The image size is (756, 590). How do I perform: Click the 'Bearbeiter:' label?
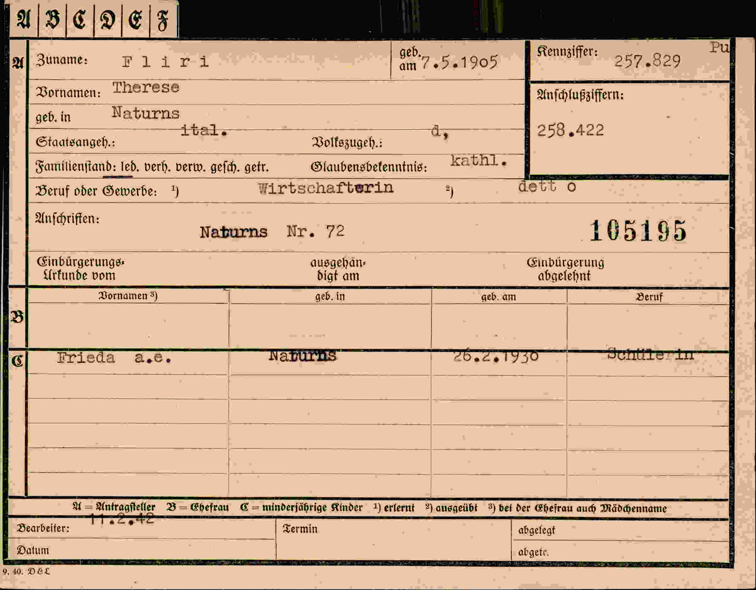(x=43, y=528)
